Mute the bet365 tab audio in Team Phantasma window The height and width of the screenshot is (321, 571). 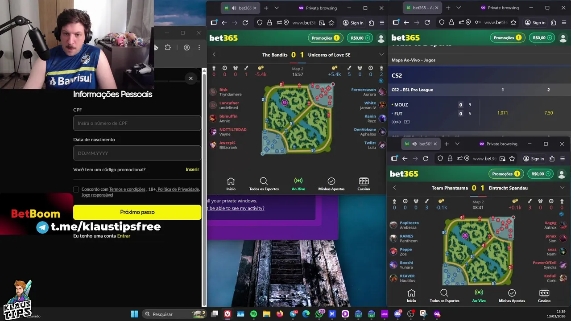coord(415,144)
